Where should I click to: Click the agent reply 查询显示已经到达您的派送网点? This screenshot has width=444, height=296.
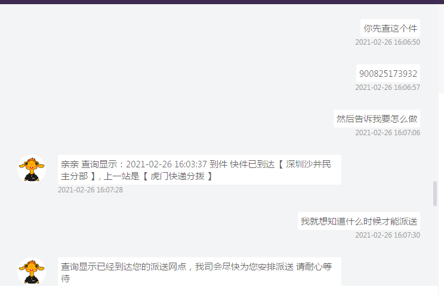[199, 272]
